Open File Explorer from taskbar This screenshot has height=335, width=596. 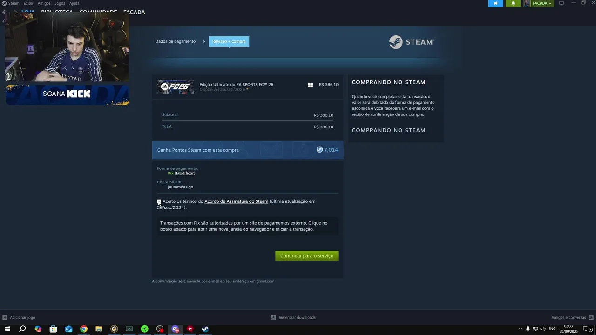(99, 329)
